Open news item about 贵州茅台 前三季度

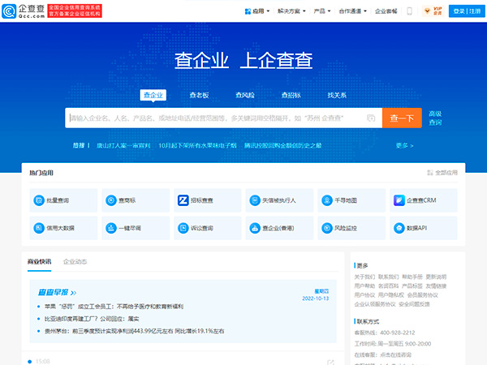tap(134, 331)
